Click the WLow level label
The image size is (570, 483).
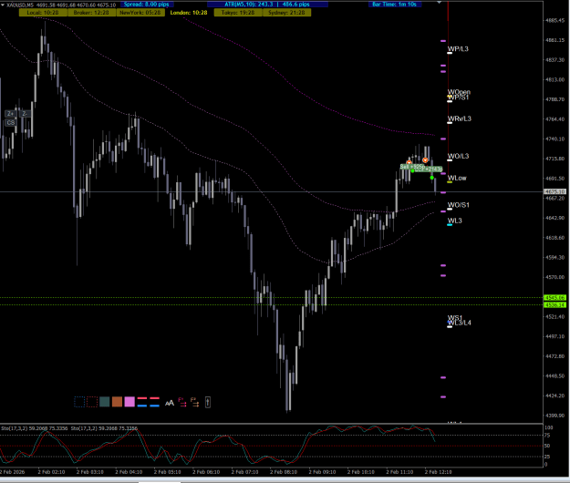coord(457,178)
